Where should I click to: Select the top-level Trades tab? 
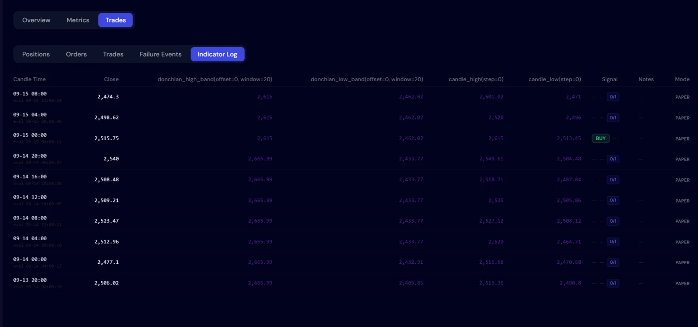click(x=116, y=20)
